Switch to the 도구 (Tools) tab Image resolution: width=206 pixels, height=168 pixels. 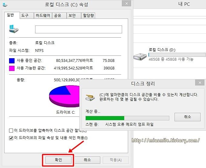27,16
